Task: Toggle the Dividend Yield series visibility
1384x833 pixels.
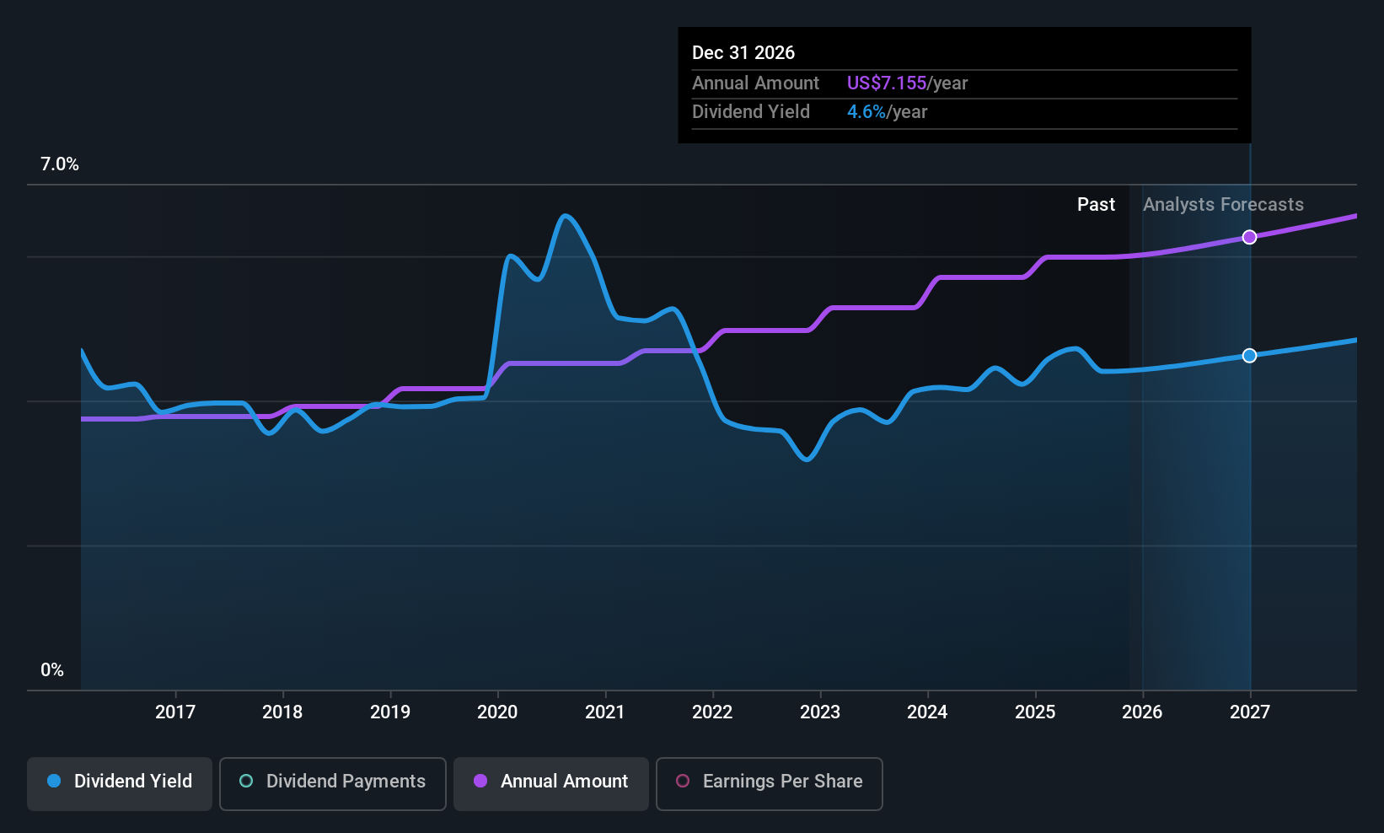Action: point(119,782)
